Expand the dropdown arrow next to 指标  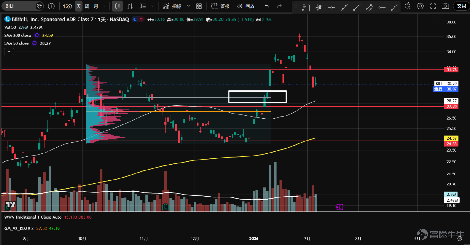[x=189, y=6]
